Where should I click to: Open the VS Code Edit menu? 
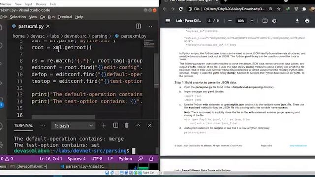click(x=3, y=17)
